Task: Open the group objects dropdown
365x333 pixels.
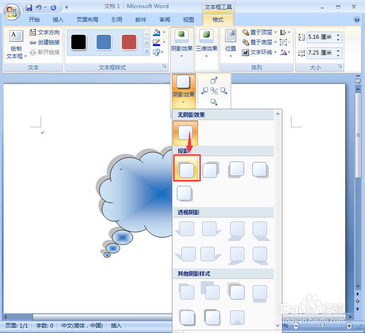Action: [x=285, y=42]
